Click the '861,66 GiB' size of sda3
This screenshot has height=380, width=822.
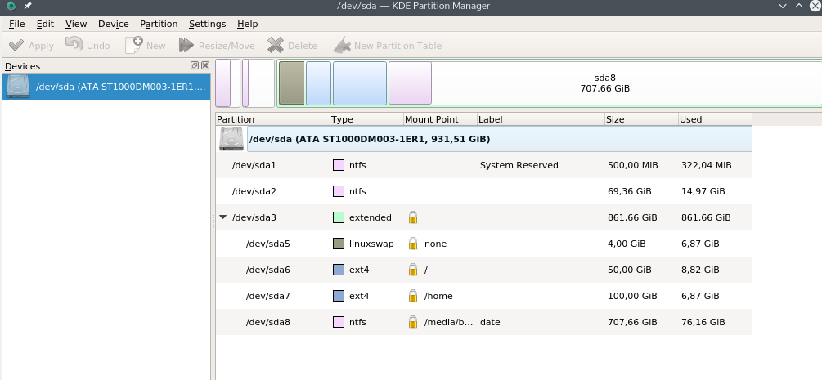click(632, 217)
